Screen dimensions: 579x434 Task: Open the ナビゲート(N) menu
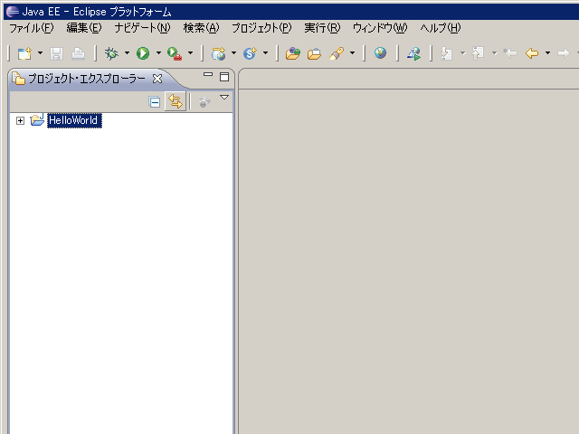tap(143, 28)
